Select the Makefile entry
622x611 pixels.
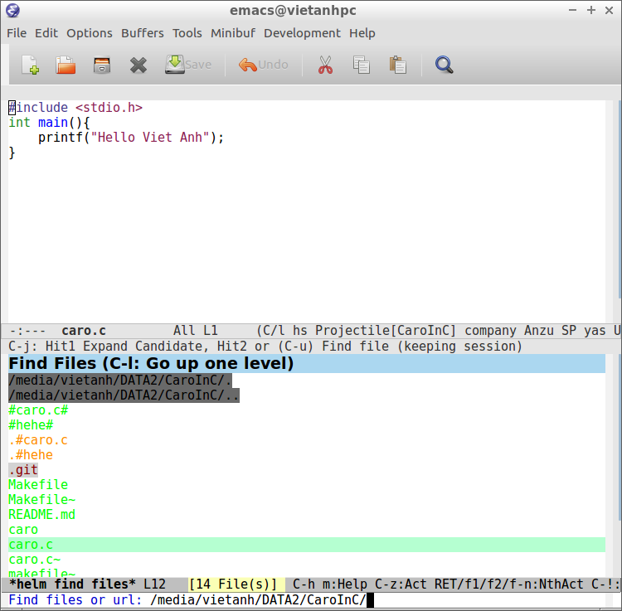[38, 485]
